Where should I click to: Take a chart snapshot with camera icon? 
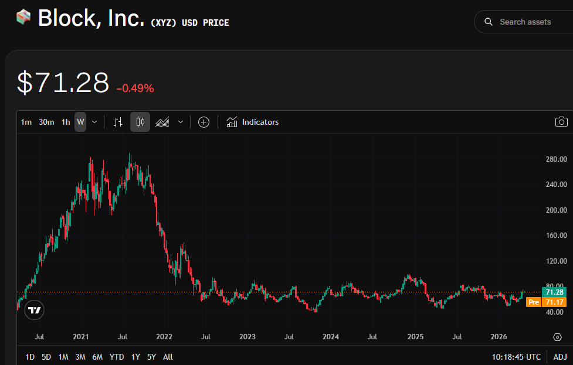561,122
